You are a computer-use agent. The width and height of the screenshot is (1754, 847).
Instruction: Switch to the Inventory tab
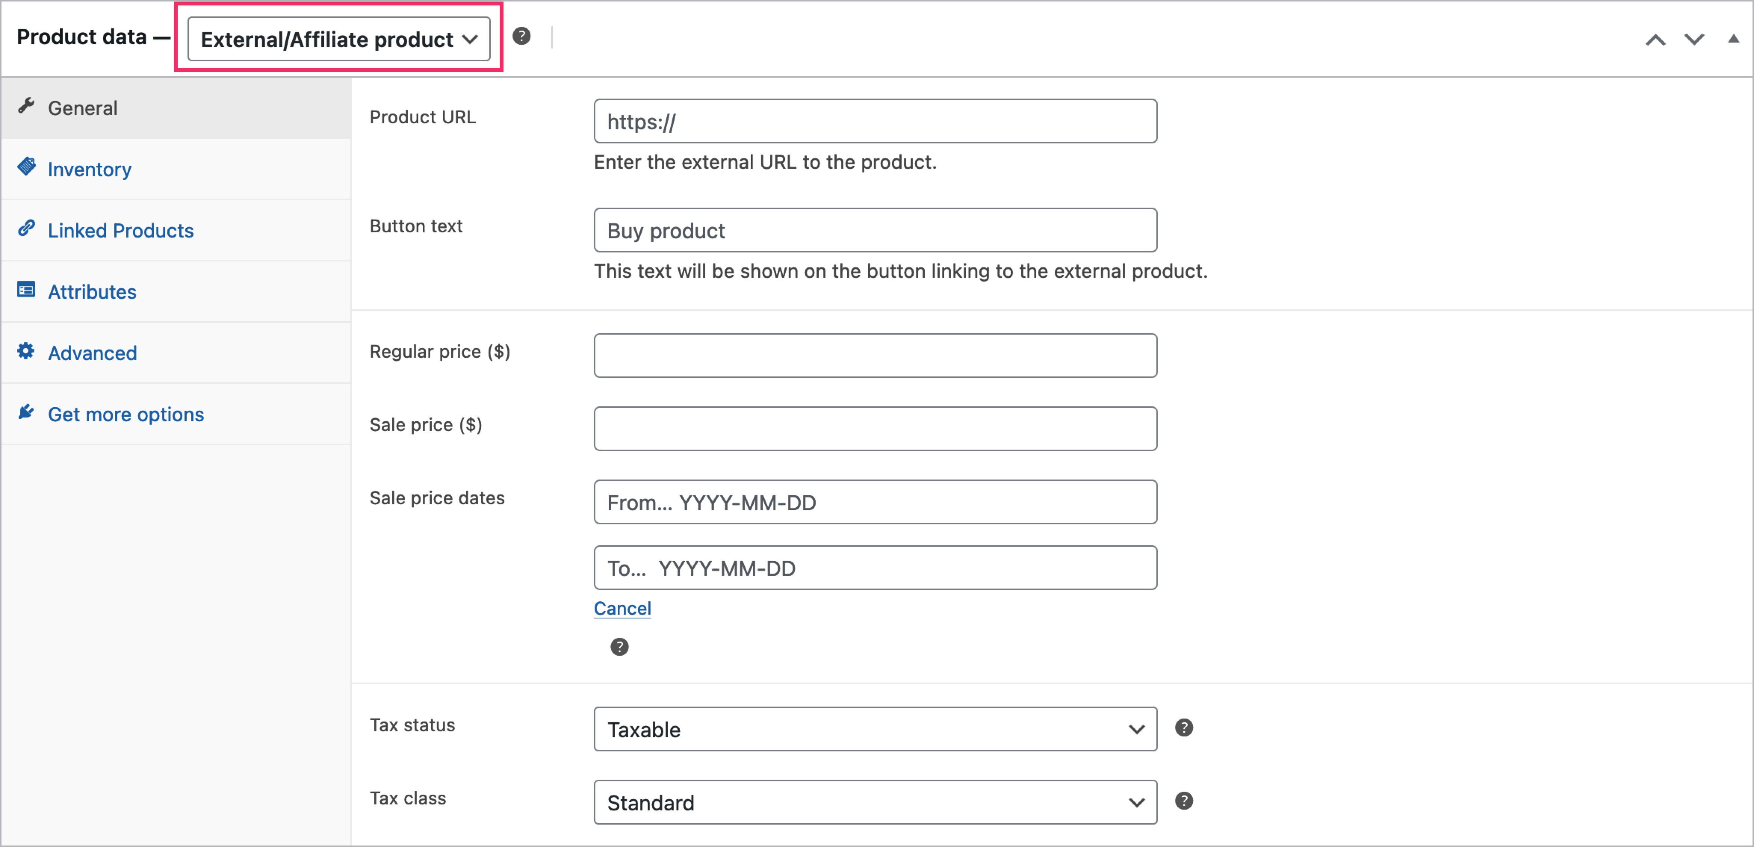pyautogui.click(x=89, y=169)
